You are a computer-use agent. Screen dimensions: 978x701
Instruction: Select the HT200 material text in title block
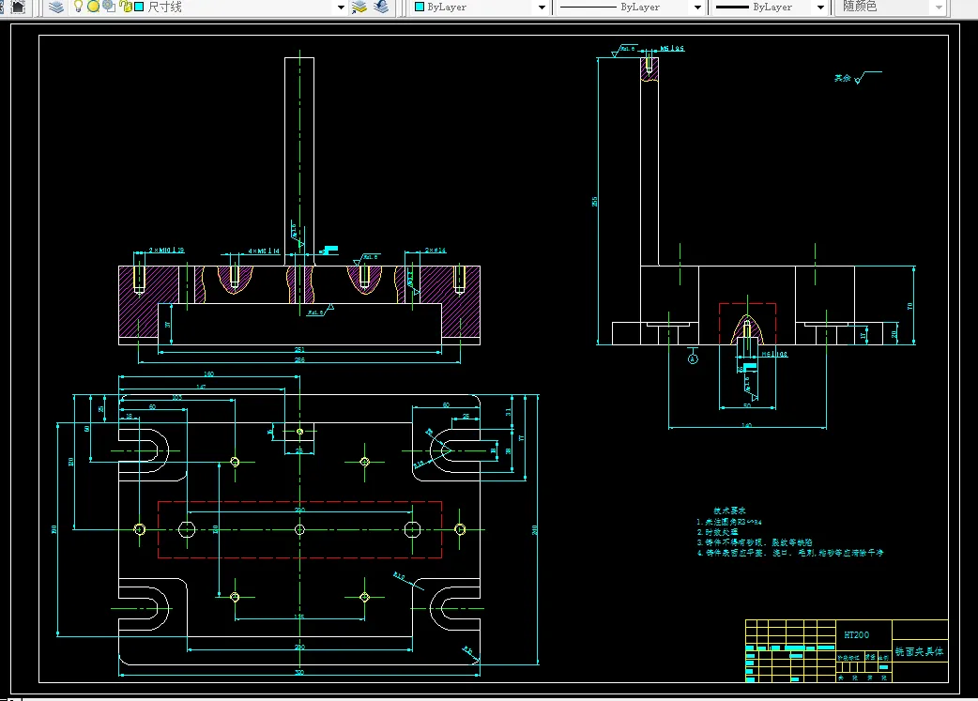tap(856, 635)
